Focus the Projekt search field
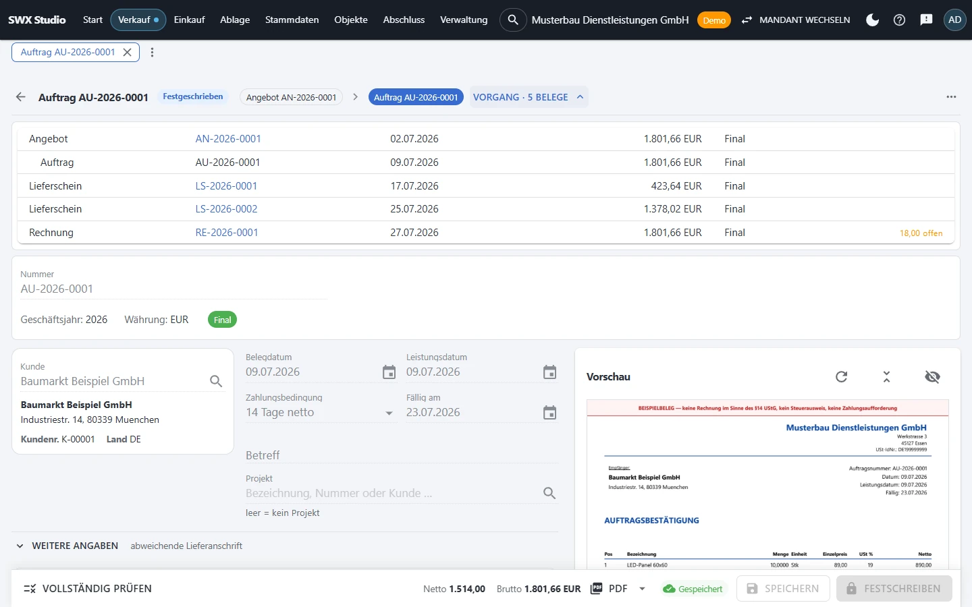972x607 pixels. (393, 493)
